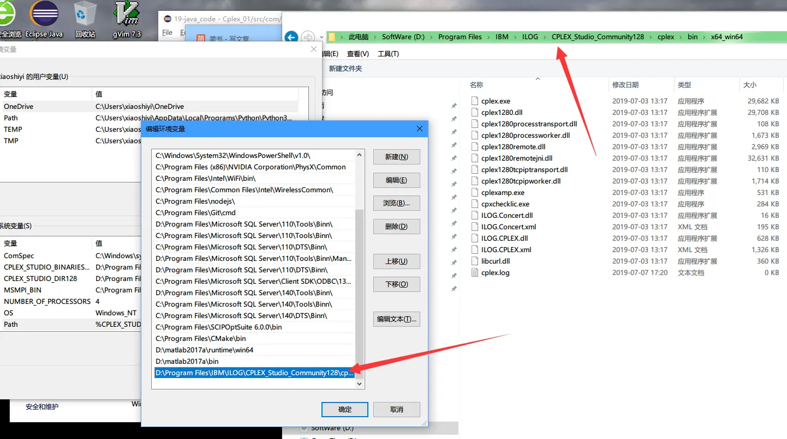The width and height of the screenshot is (787, 439).
Task: Click cplex1280.dll file icon
Action: tap(475, 112)
